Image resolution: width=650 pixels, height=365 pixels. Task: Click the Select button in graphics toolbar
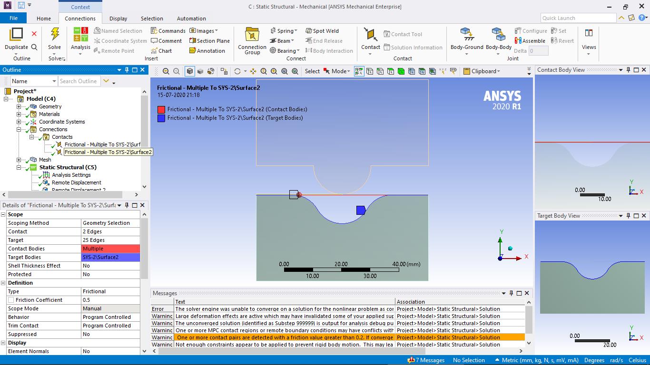pyautogui.click(x=312, y=71)
